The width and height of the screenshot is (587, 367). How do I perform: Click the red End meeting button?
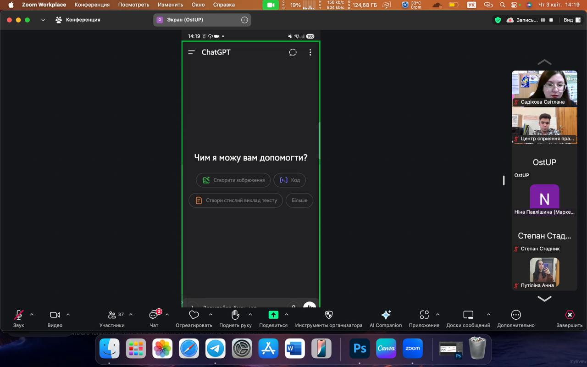[570, 315]
